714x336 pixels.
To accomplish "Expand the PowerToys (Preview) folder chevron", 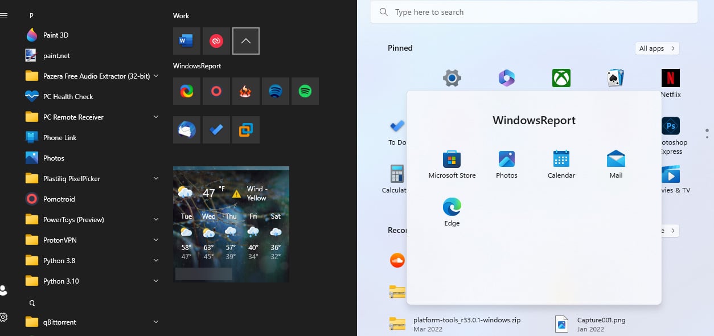I will 156,219.
